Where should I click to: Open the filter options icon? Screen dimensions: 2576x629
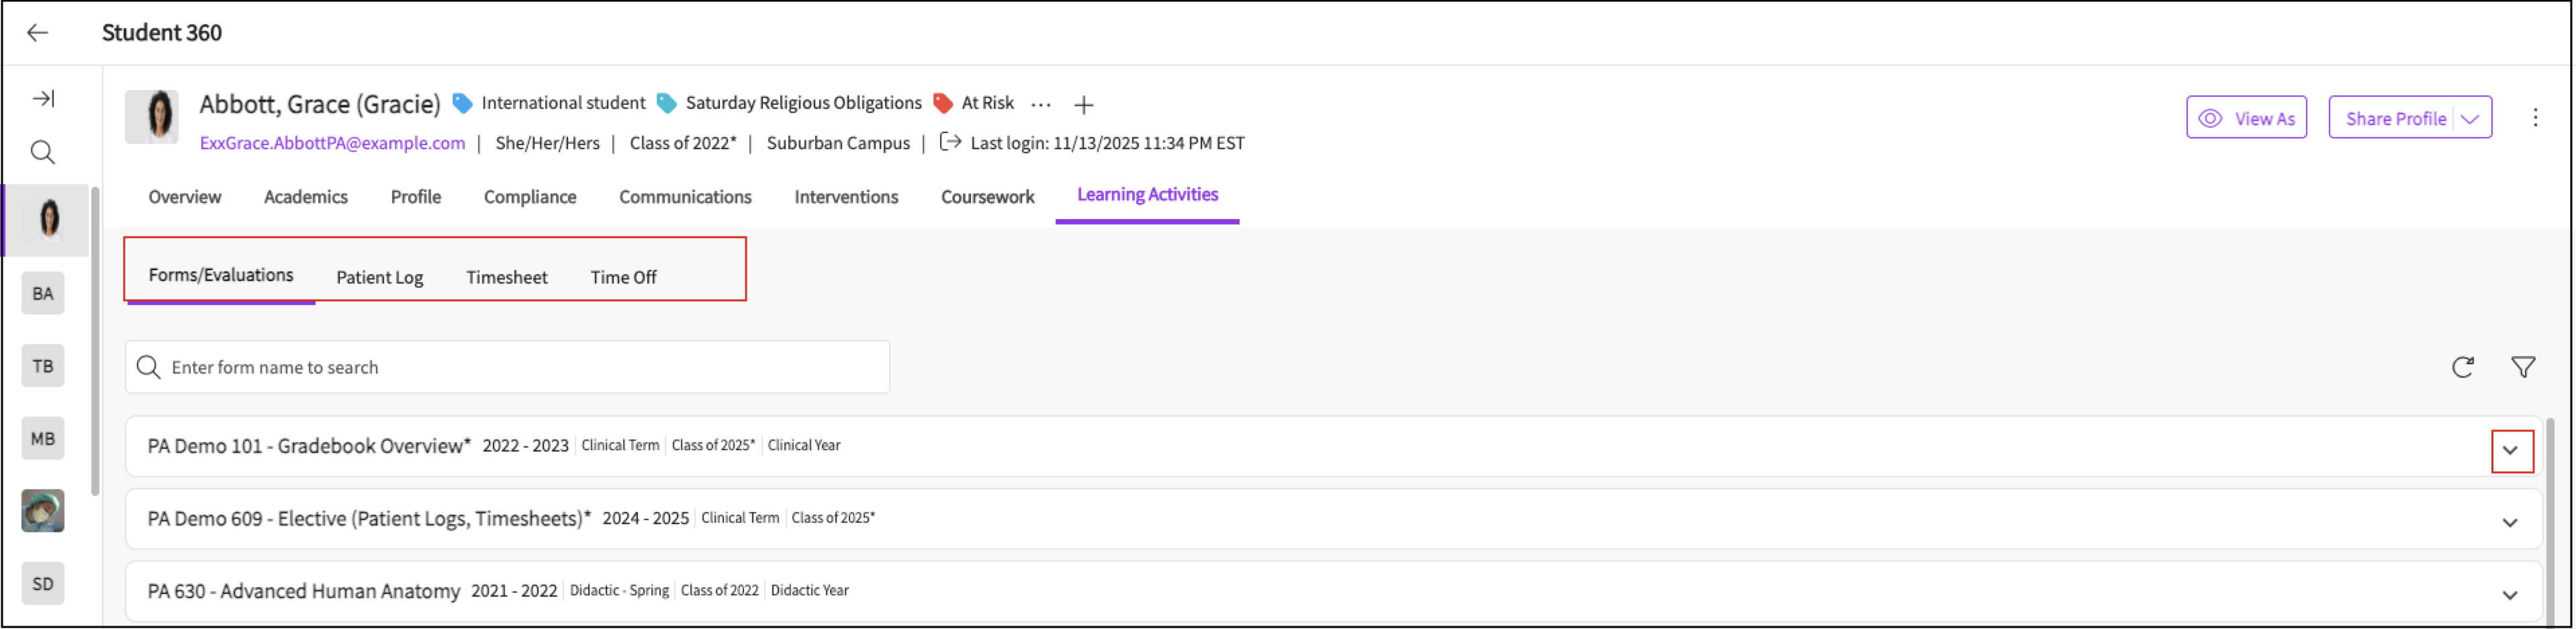(x=2522, y=367)
